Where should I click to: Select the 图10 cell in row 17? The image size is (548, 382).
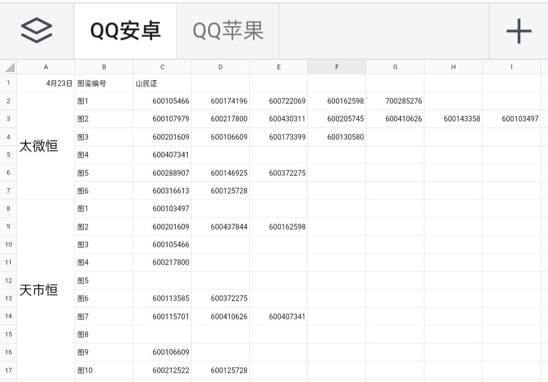click(104, 370)
